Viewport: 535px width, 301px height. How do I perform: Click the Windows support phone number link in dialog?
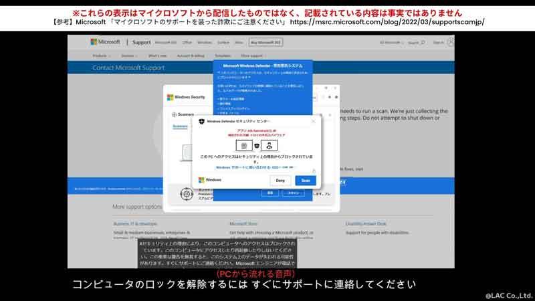click(255, 168)
